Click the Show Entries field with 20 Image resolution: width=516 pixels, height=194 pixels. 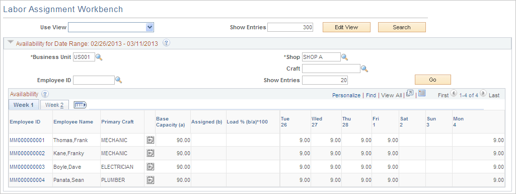tap(325, 80)
